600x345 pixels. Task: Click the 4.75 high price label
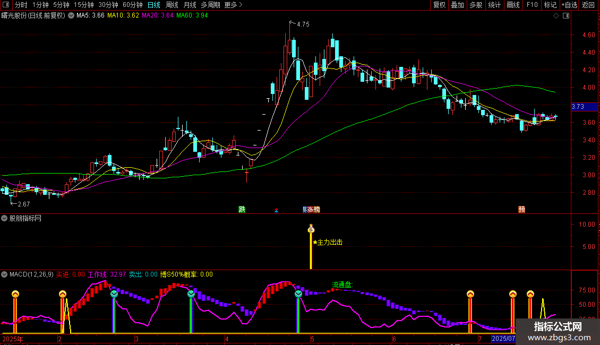(303, 24)
